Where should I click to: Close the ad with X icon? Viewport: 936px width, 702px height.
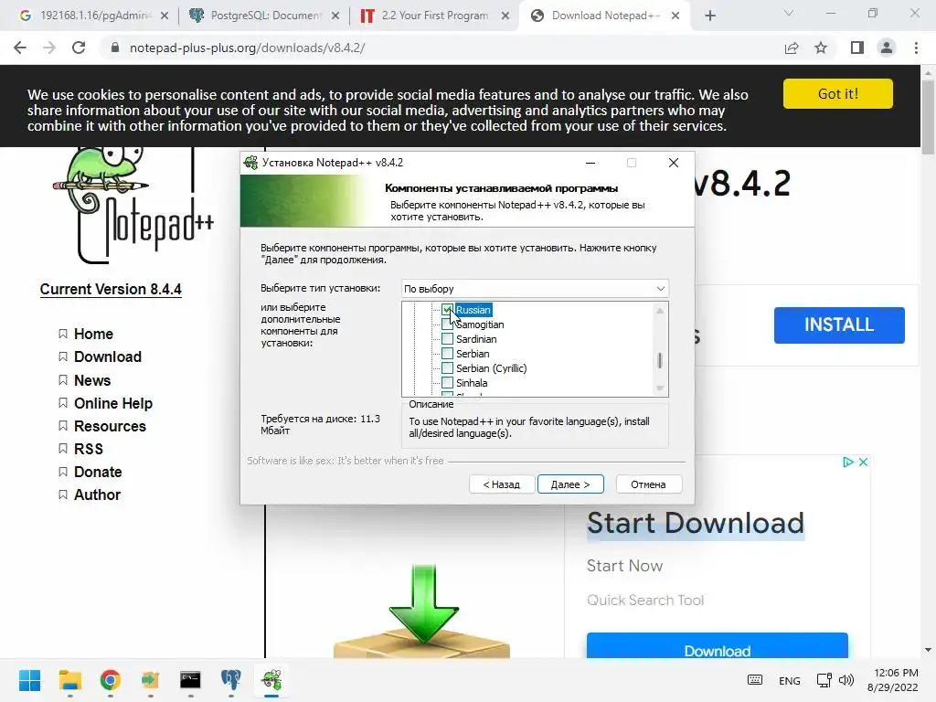point(863,462)
